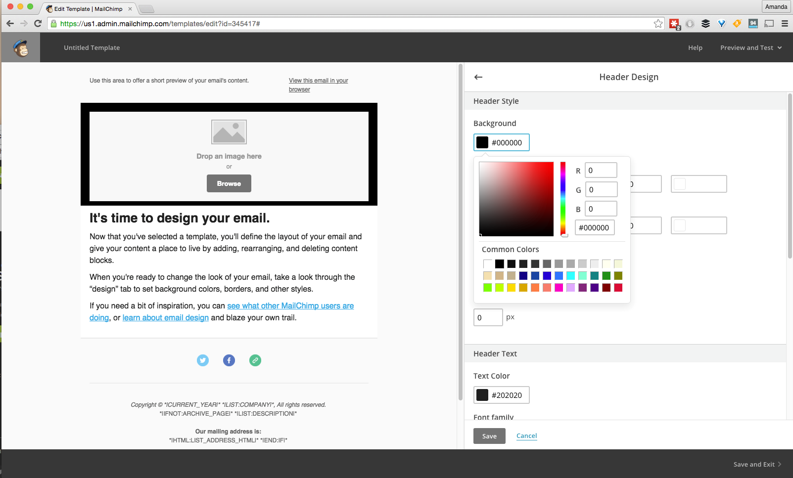This screenshot has height=478, width=793.
Task: Click the hex value field in color picker
Action: pos(595,228)
